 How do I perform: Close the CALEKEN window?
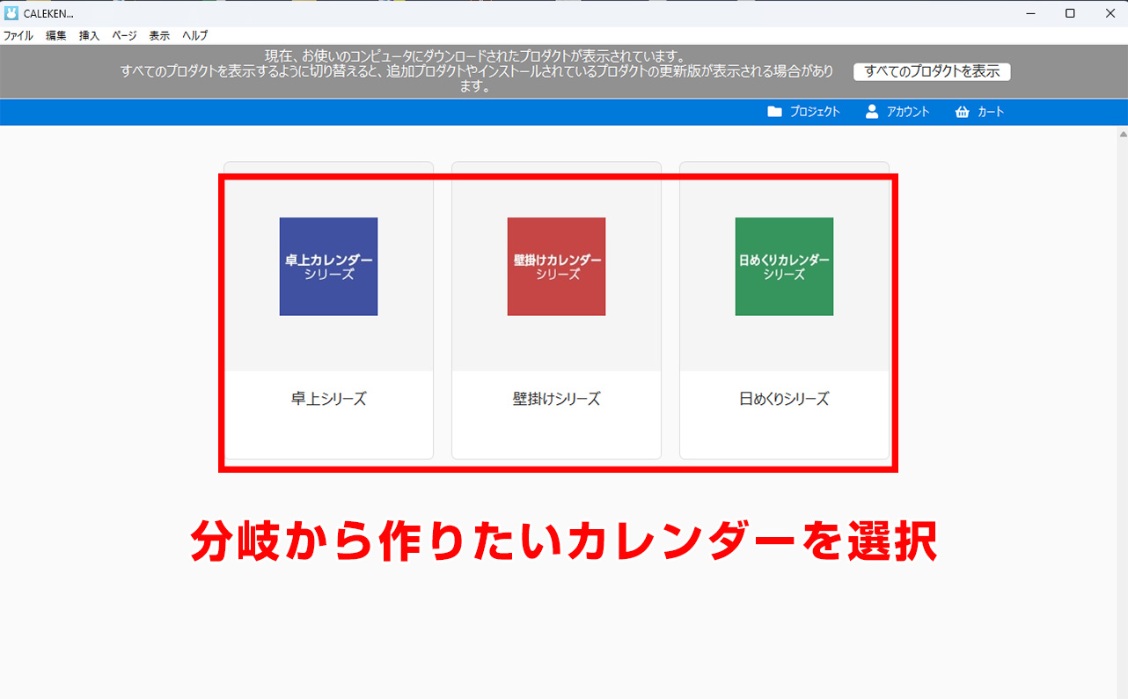[x=1108, y=13]
